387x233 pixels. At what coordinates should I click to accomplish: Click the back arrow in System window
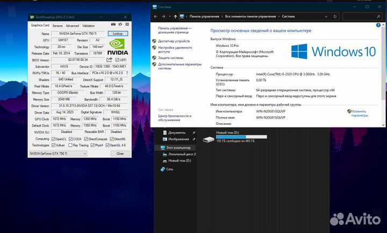(x=156, y=17)
